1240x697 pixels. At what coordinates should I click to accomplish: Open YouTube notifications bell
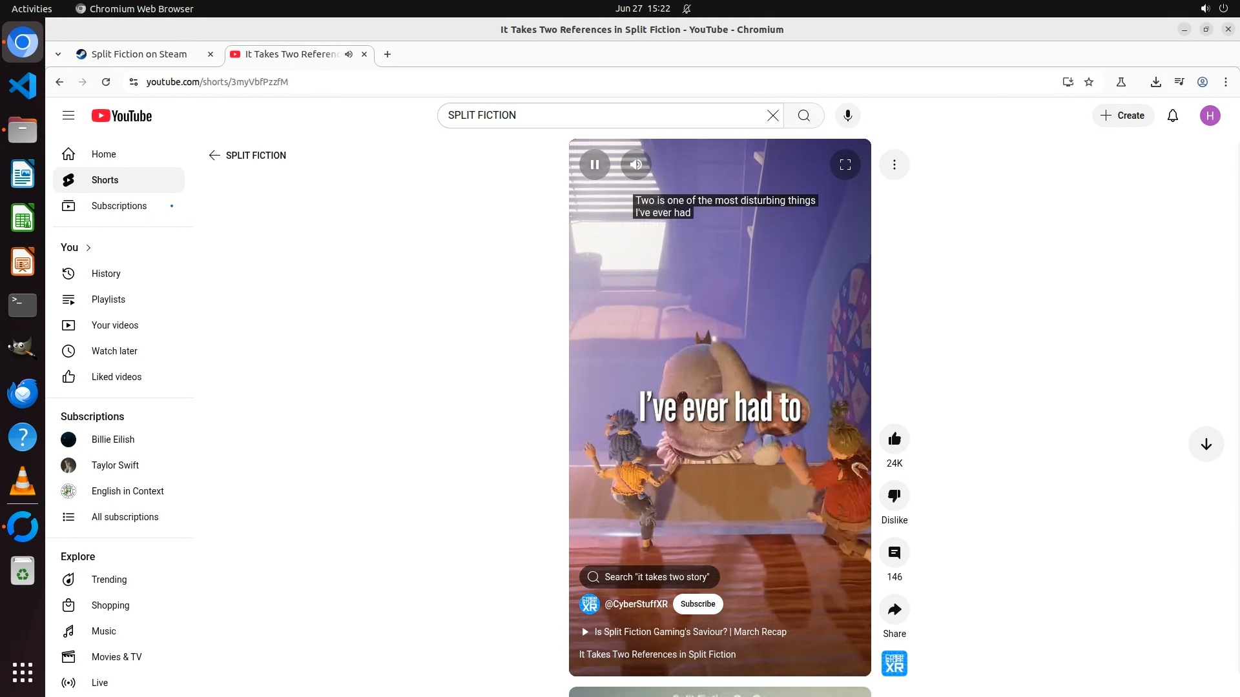(x=1172, y=116)
